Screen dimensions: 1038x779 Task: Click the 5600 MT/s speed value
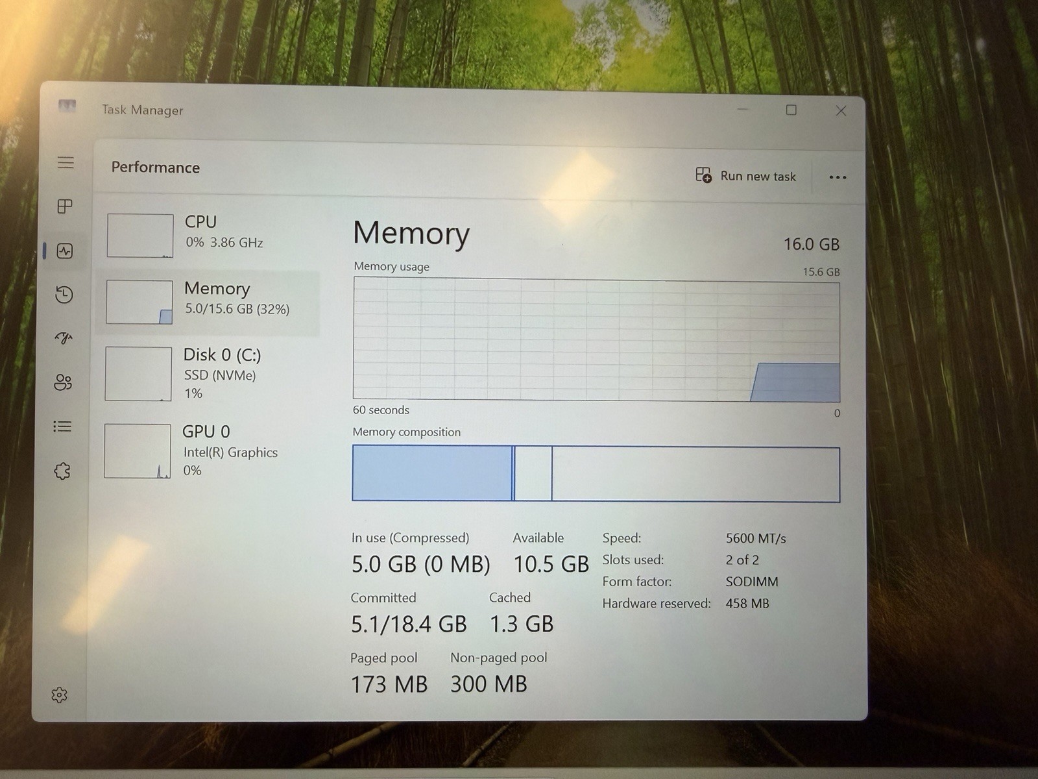756,538
